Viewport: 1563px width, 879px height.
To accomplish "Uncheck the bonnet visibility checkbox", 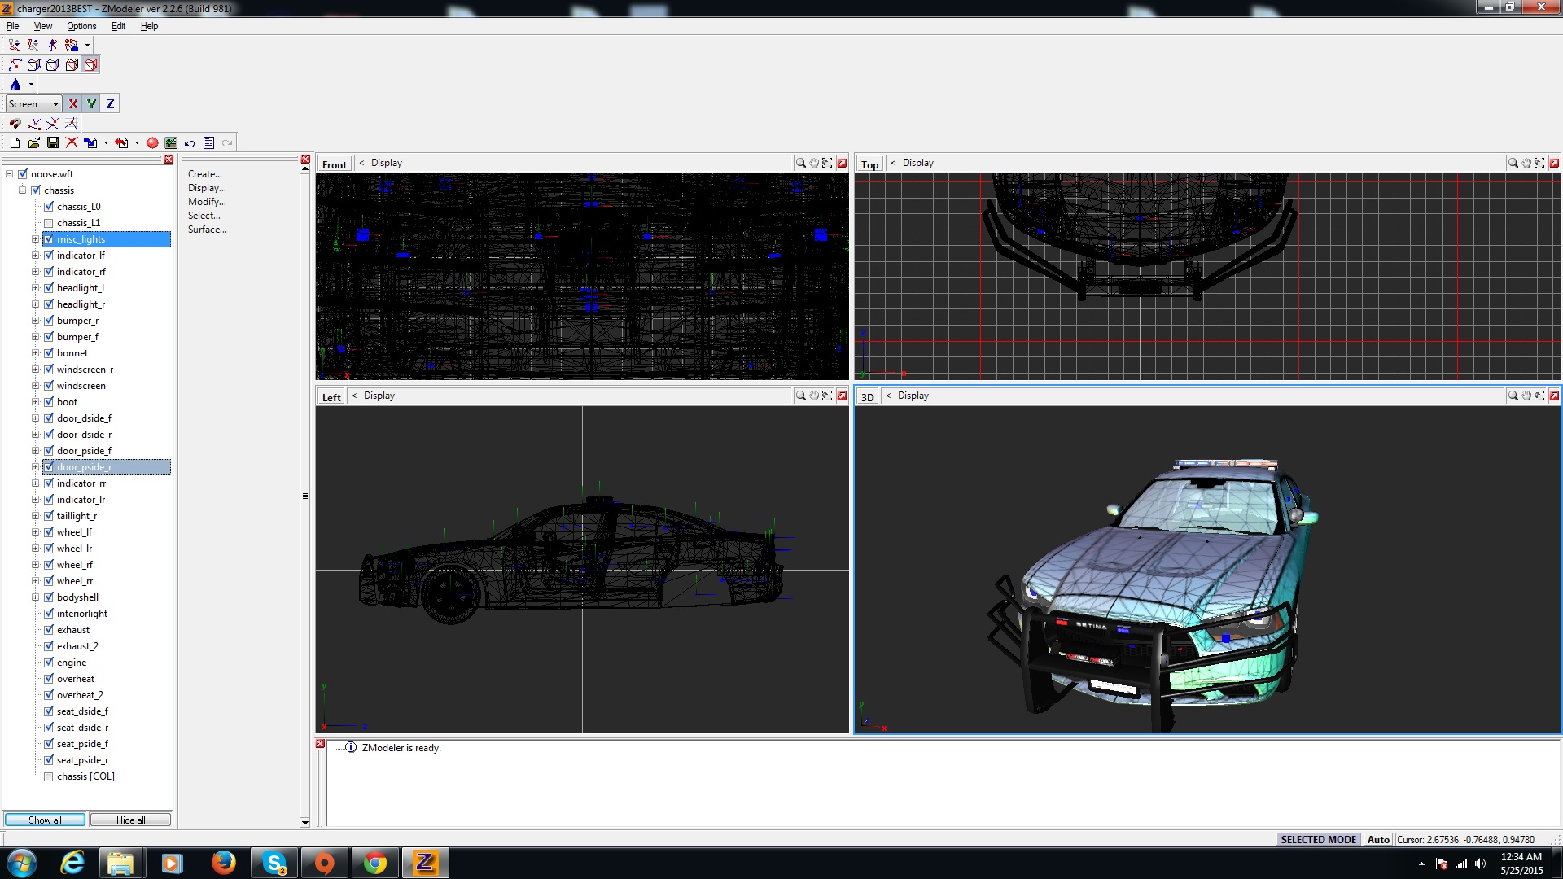I will [48, 352].
